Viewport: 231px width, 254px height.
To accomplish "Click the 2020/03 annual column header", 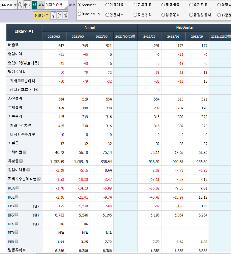I will pos(54,36).
